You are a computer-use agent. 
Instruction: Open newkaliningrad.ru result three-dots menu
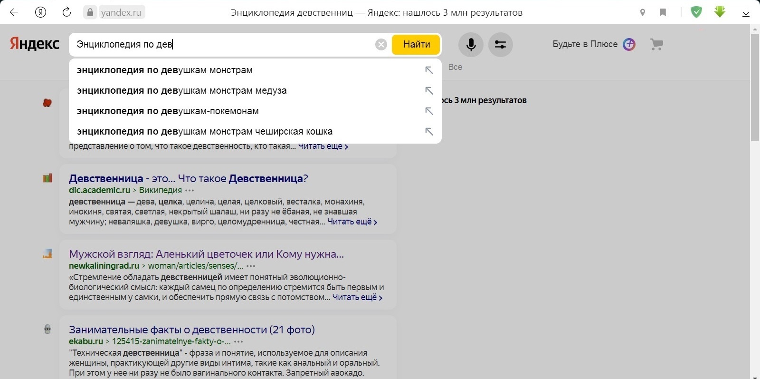click(x=251, y=266)
